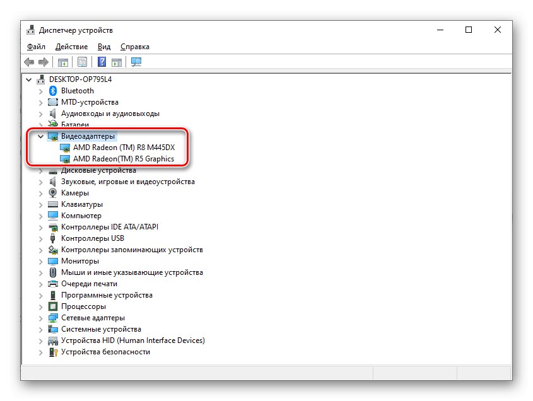Image resolution: width=533 pixels, height=401 pixels.
Task: Expand Контроллеры запоминающих устройств category
Action: 41,250
